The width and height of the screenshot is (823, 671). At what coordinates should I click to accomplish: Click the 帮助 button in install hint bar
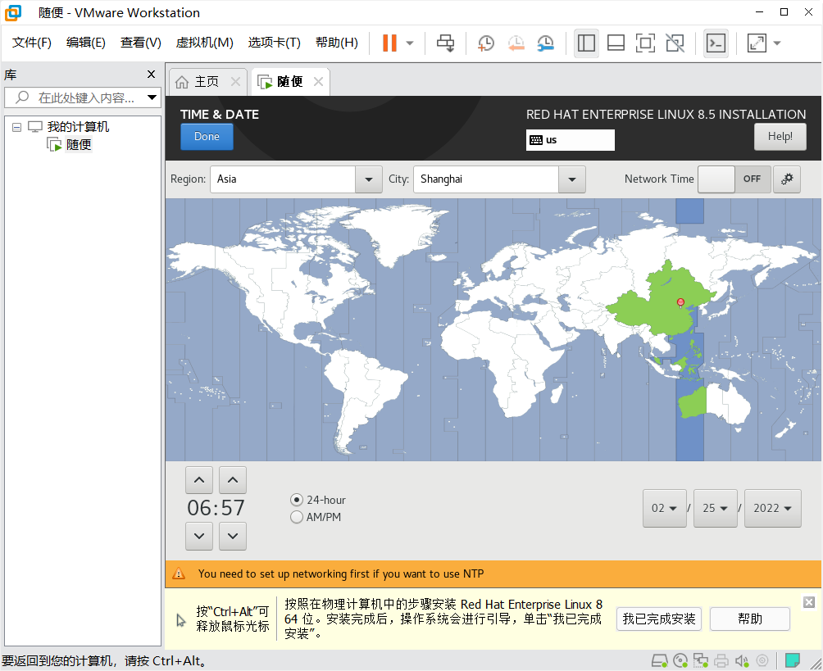point(749,619)
